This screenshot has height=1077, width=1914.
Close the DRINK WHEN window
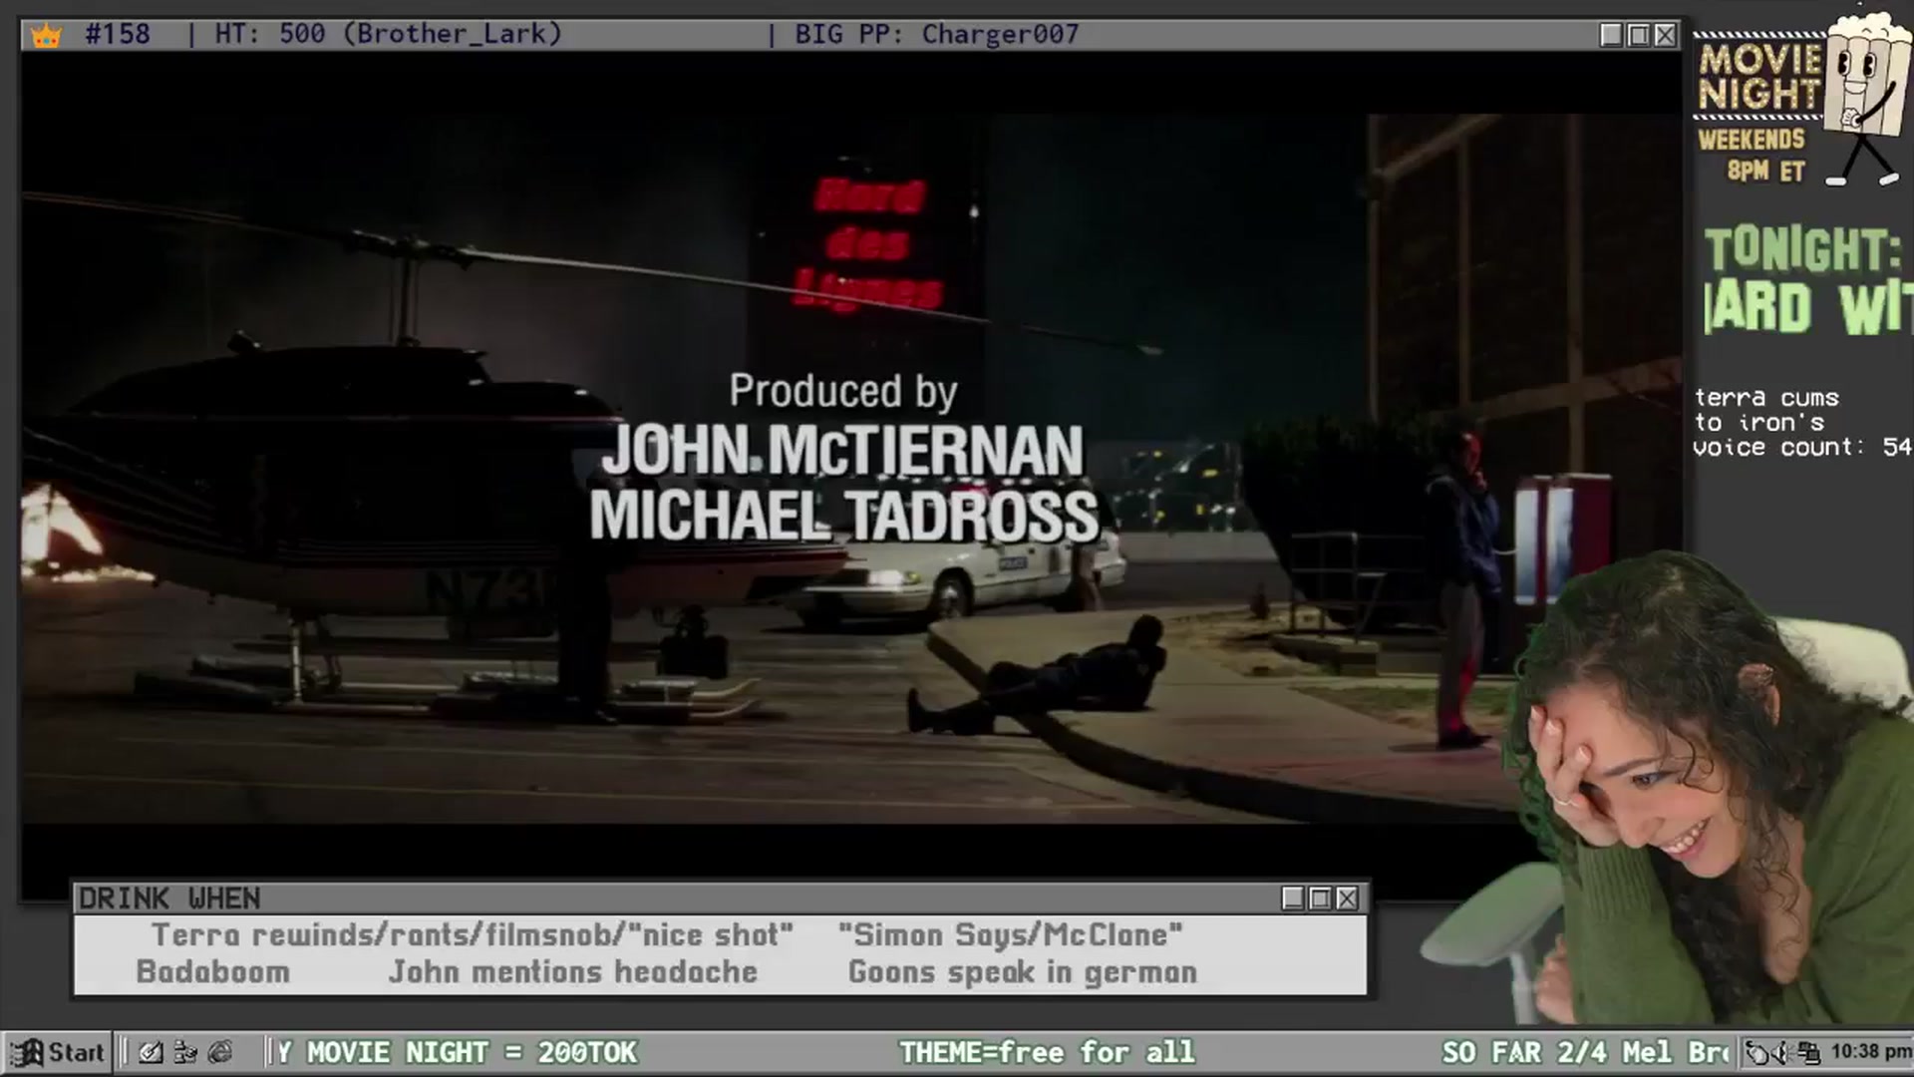pyautogui.click(x=1347, y=898)
